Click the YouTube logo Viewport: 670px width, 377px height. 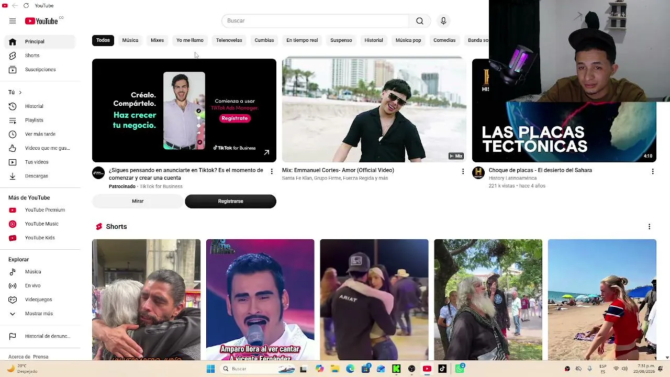point(41,21)
